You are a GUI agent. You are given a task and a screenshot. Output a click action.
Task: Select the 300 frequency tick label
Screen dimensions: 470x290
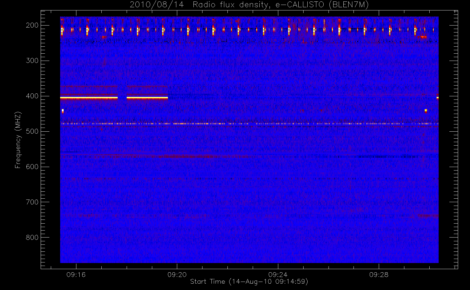[32, 61]
